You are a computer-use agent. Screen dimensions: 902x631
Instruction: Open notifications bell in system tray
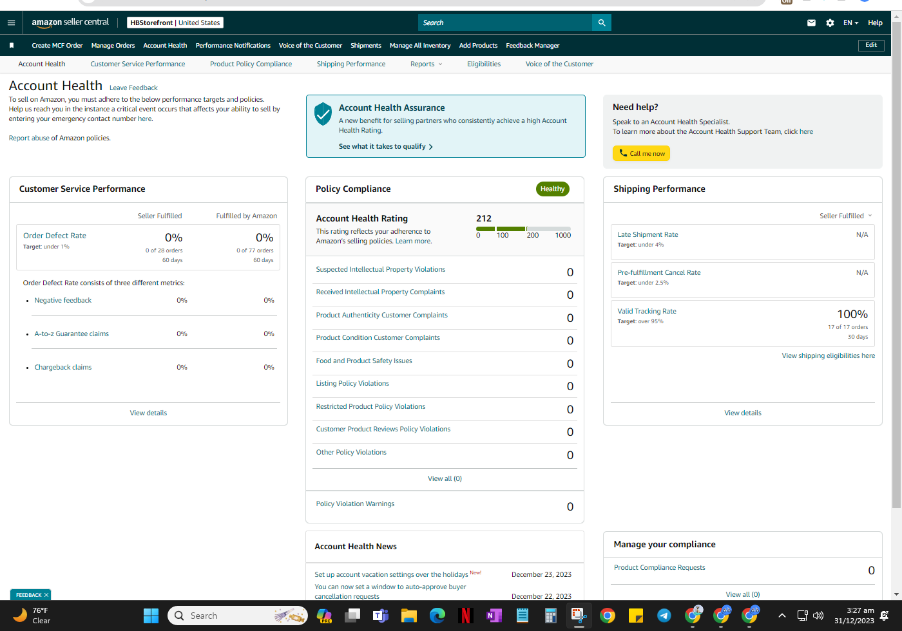(x=885, y=616)
